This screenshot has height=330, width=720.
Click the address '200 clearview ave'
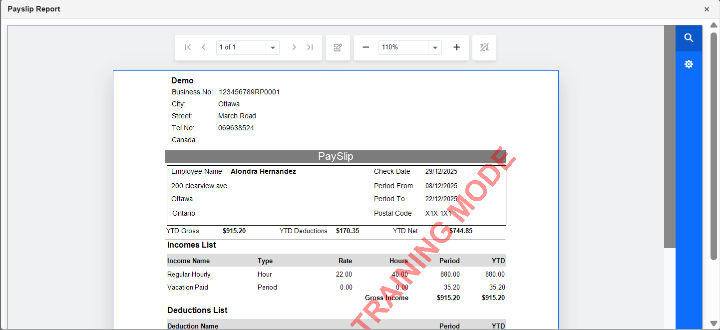199,186
